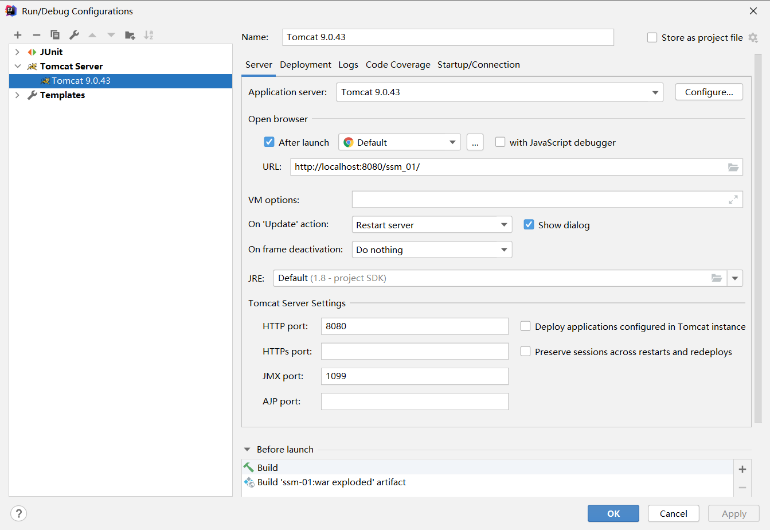Image resolution: width=770 pixels, height=530 pixels.
Task: Expand the Templates tree node
Action: [x=17, y=95]
